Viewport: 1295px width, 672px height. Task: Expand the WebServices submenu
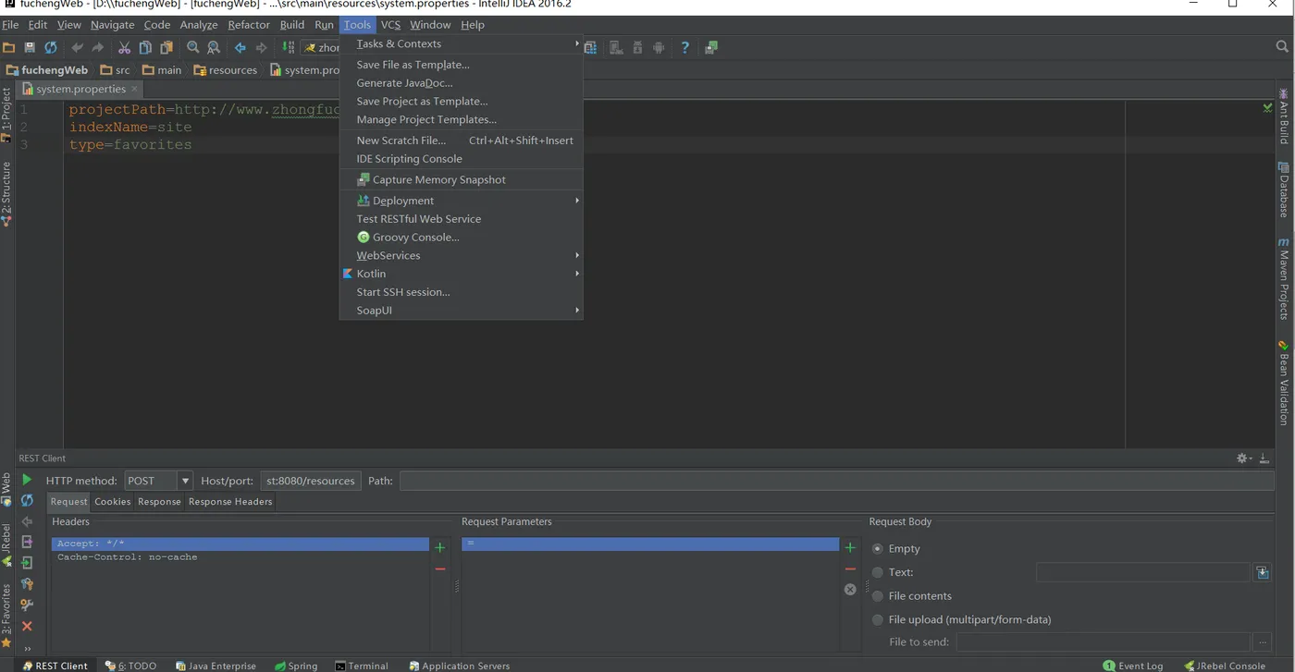[461, 255]
